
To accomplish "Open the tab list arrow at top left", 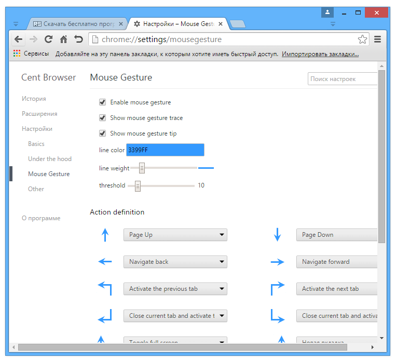I will [x=16, y=24].
